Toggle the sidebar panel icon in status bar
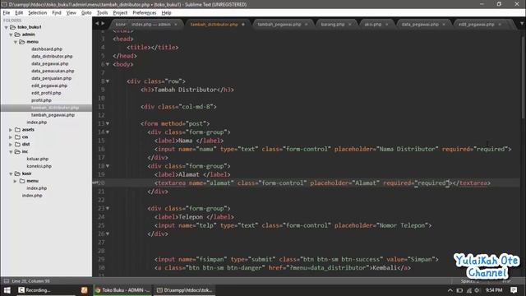The image size is (526, 296). tap(7, 281)
